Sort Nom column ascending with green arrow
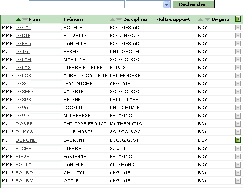Viewport: 243px width, 188px height. click(18, 20)
